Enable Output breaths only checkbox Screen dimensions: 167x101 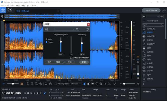pyautogui.click(x=71, y=58)
